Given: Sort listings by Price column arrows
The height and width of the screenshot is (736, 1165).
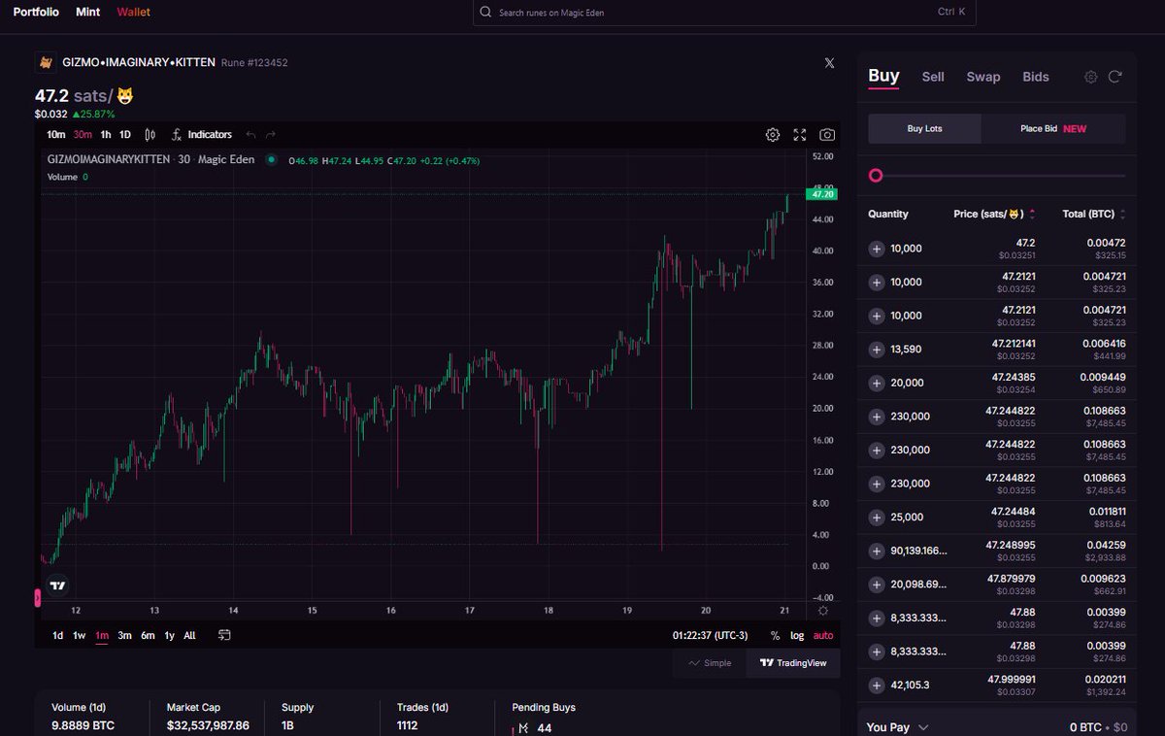Looking at the screenshot, I should point(1032,214).
